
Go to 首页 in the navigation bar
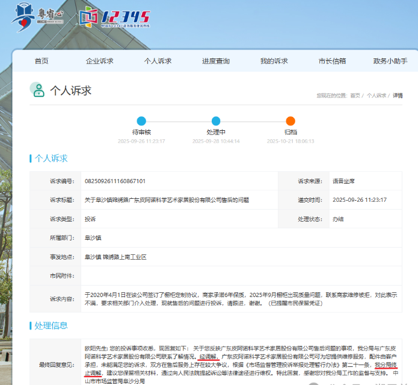[41, 61]
